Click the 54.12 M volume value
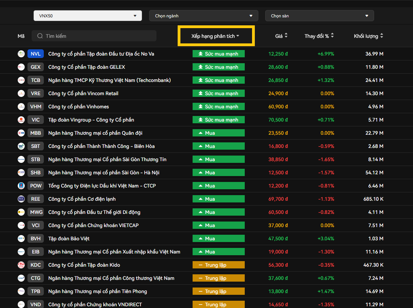The height and width of the screenshot is (308, 413). tap(374, 173)
